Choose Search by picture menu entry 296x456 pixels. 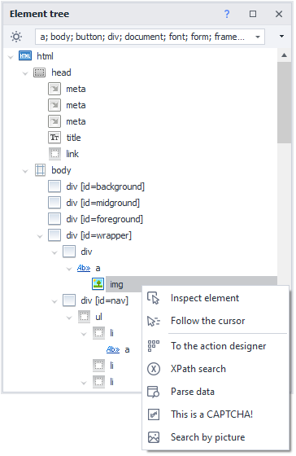click(215, 437)
